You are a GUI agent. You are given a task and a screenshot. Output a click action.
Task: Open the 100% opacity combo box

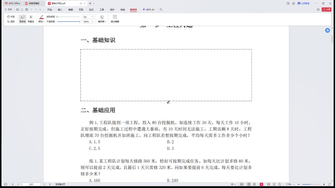pyautogui.click(x=88, y=22)
